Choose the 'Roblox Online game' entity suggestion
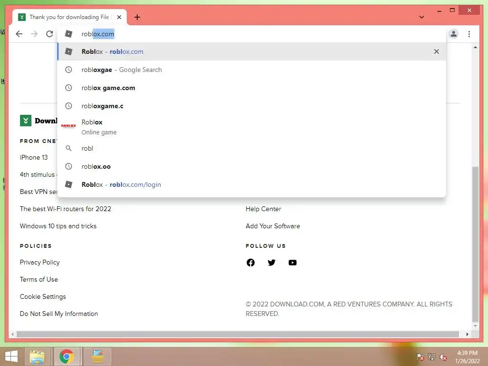This screenshot has height=366, width=488. [x=252, y=127]
